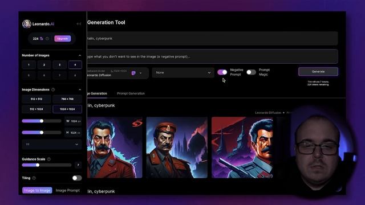This screenshot has width=365, height=205.
Task: Toggle the Negative Prompt switch
Action: [x=222, y=72]
